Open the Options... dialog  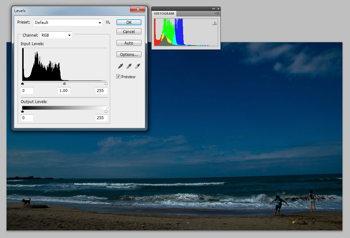click(x=129, y=55)
